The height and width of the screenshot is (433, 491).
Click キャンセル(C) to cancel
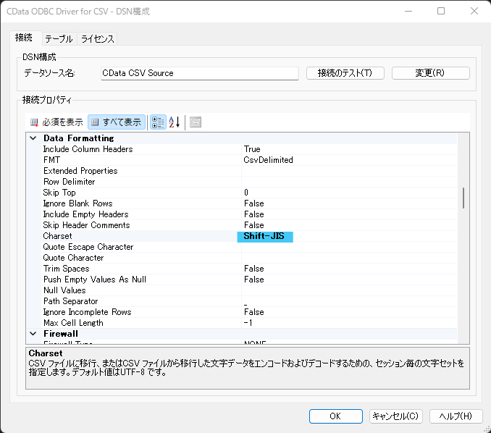point(396,416)
